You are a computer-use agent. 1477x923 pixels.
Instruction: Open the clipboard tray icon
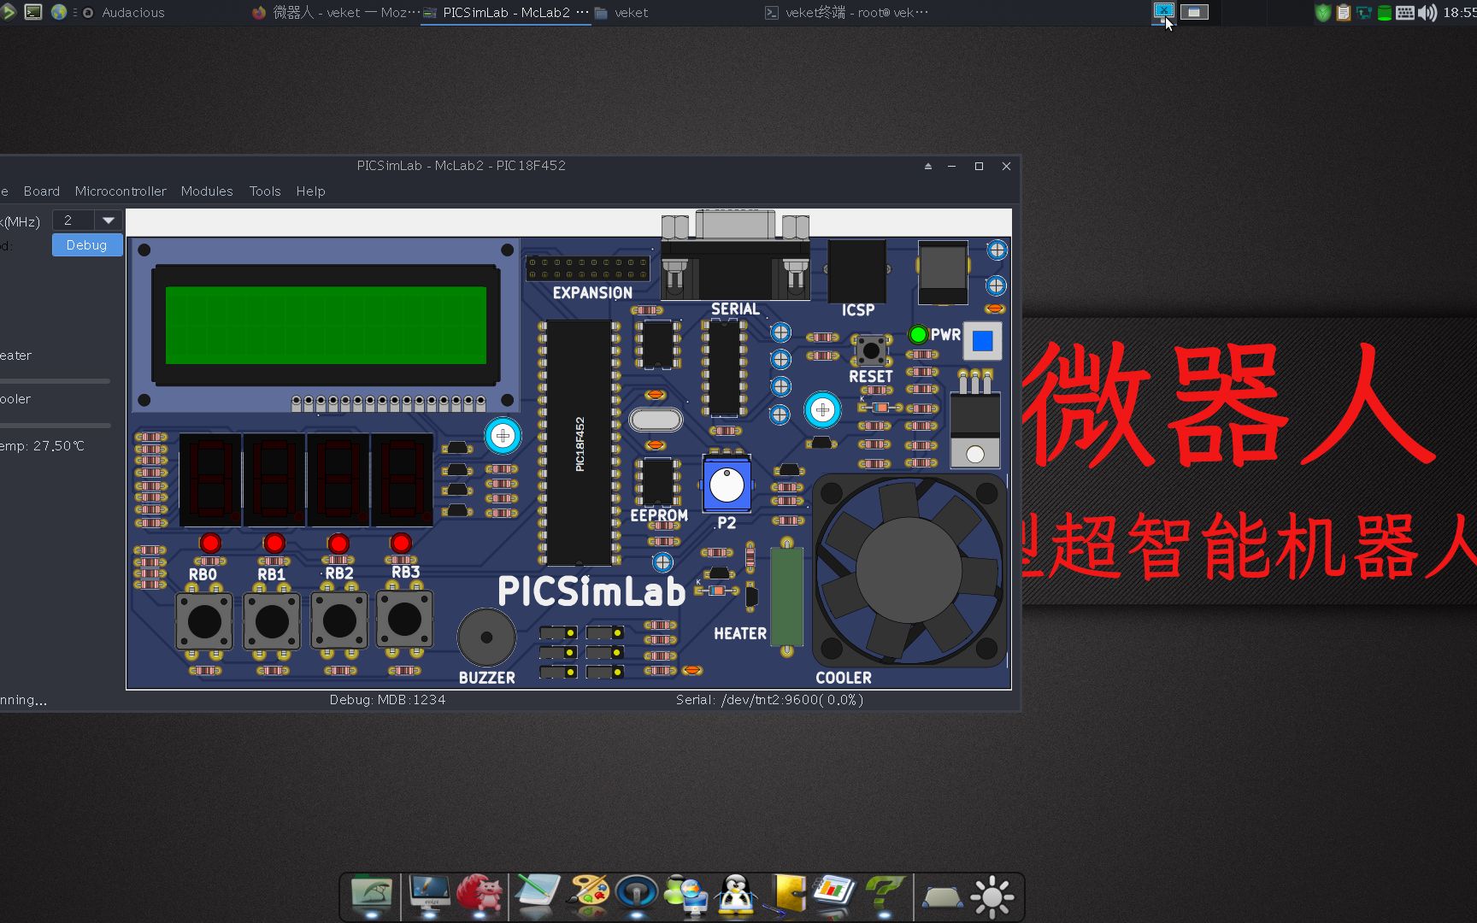(1343, 13)
